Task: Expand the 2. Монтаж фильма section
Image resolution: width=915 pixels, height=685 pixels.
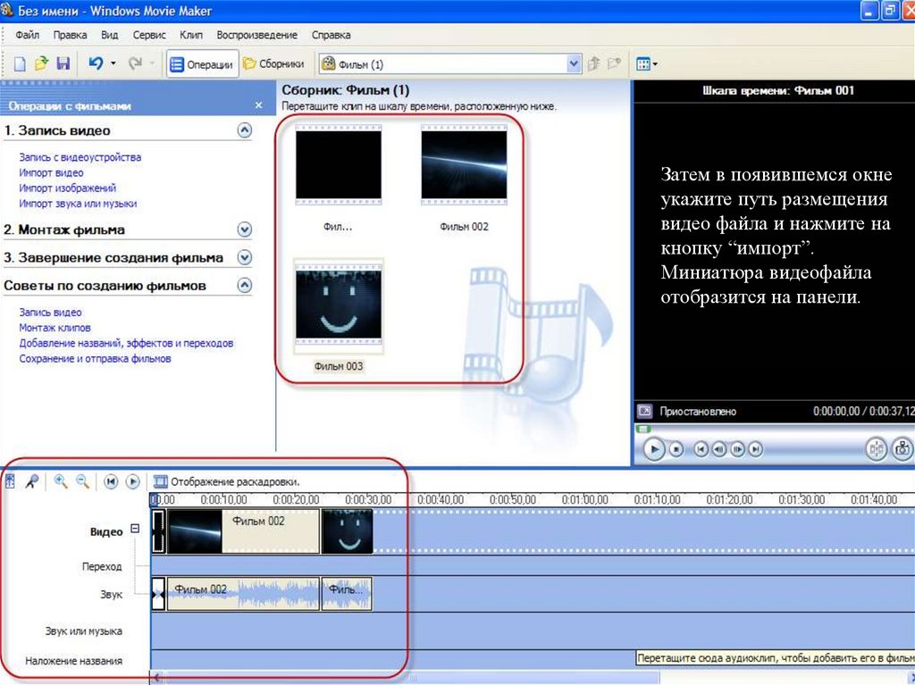Action: point(244,230)
